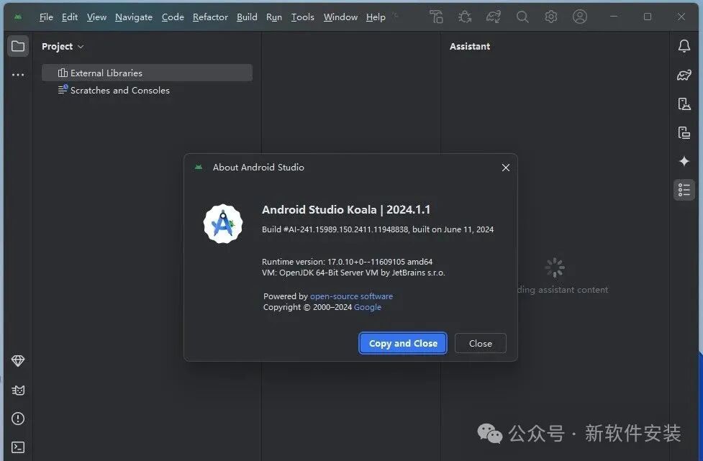Click the Close button in About dialog
The width and height of the screenshot is (703, 461).
(x=480, y=343)
